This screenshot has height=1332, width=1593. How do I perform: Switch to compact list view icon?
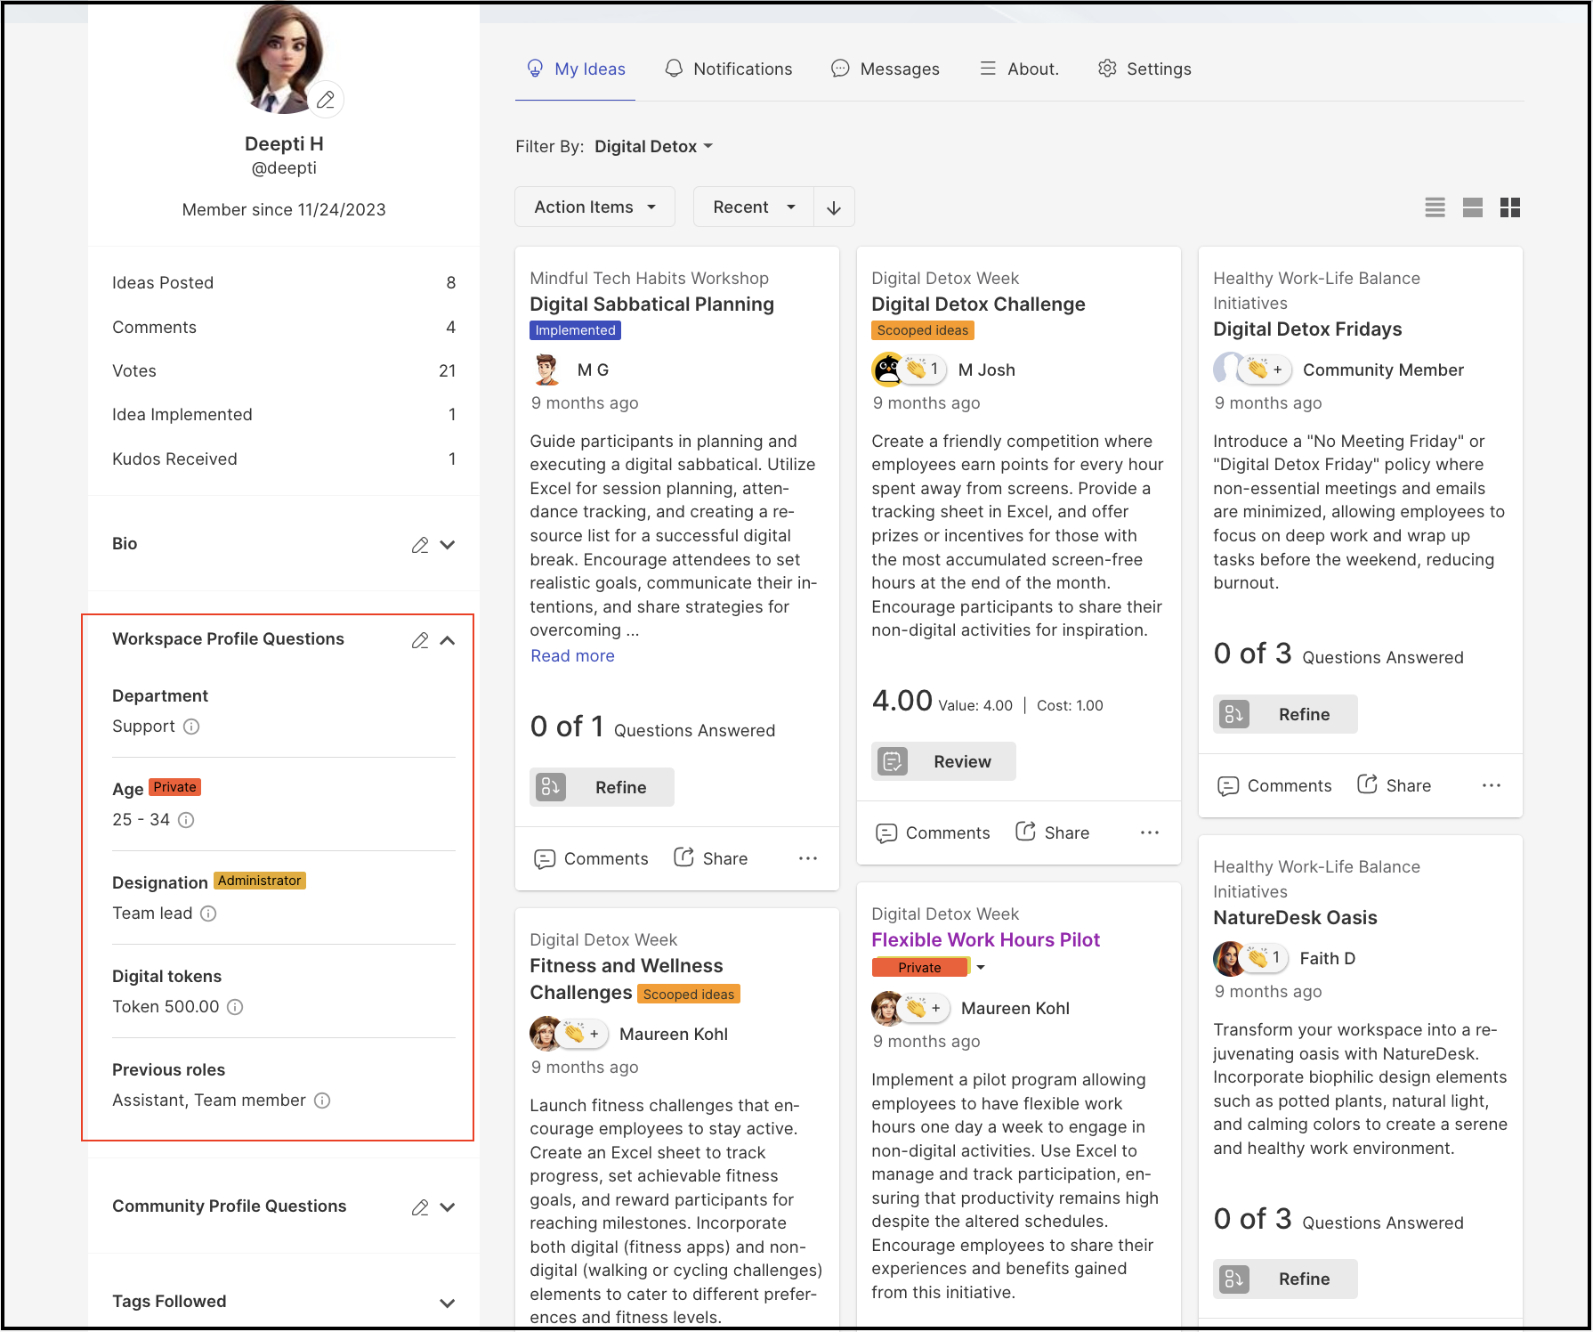1435,207
